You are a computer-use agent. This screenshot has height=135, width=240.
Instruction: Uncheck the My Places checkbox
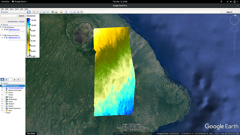pyautogui.click(x=3, y=27)
